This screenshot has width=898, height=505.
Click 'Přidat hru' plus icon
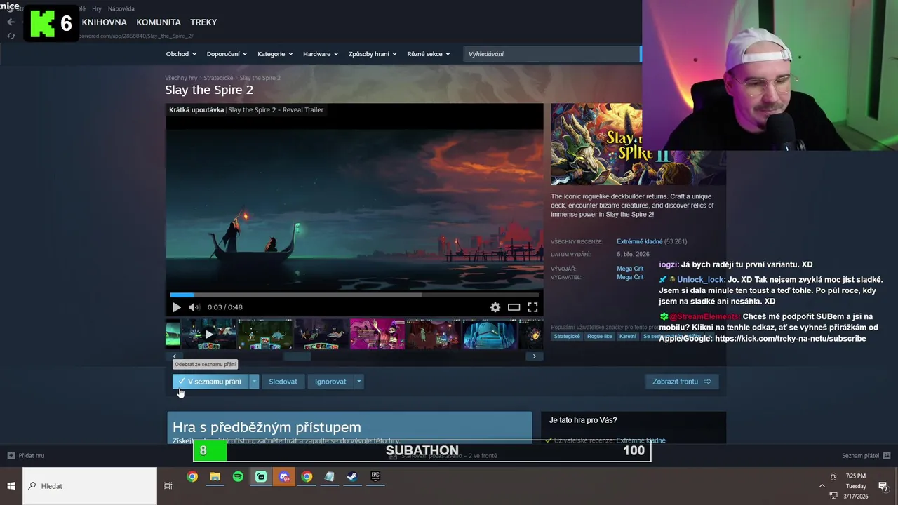pyautogui.click(x=11, y=456)
